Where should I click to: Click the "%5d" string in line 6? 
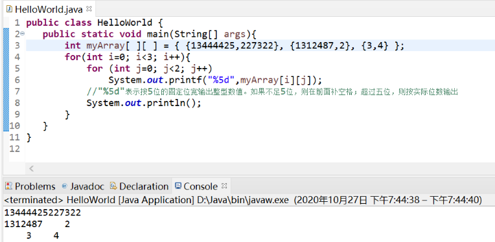[x=221, y=80]
